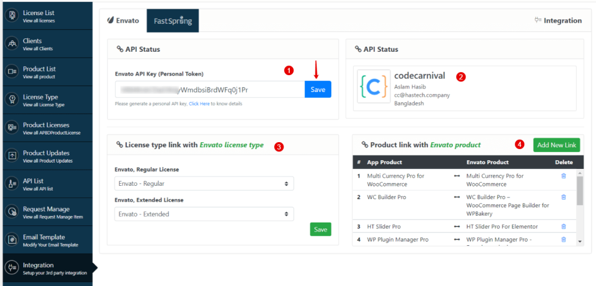Open the Product Updates sidebar icon

[13, 156]
